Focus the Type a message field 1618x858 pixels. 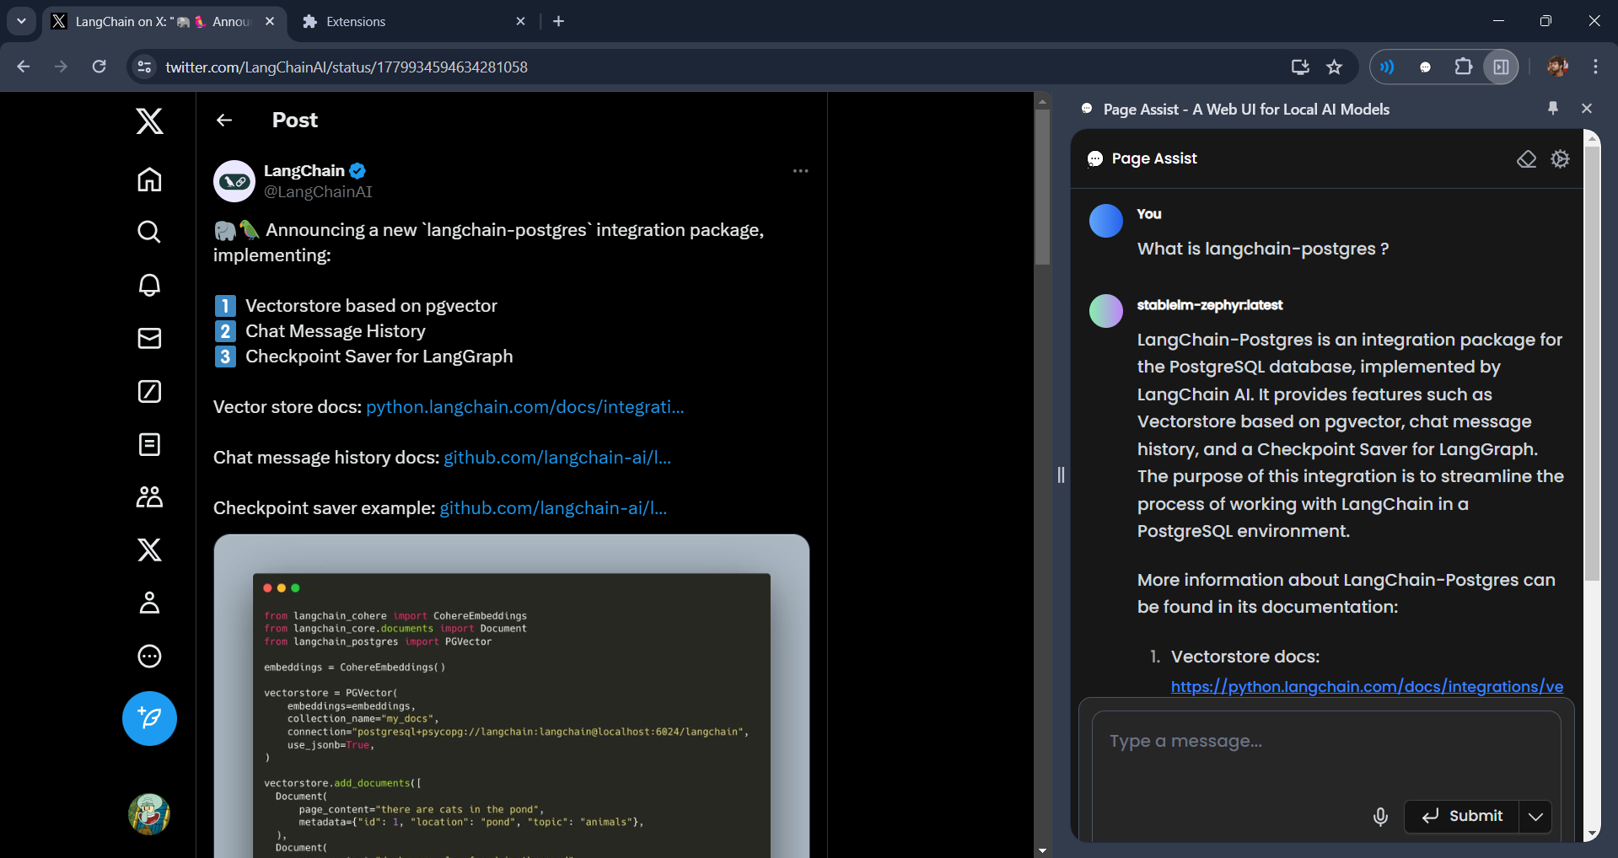[1325, 742]
